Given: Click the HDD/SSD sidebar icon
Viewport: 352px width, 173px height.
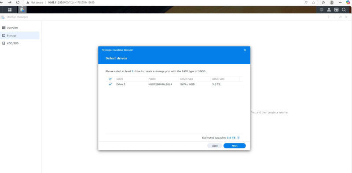Looking at the screenshot, I should pos(4,43).
